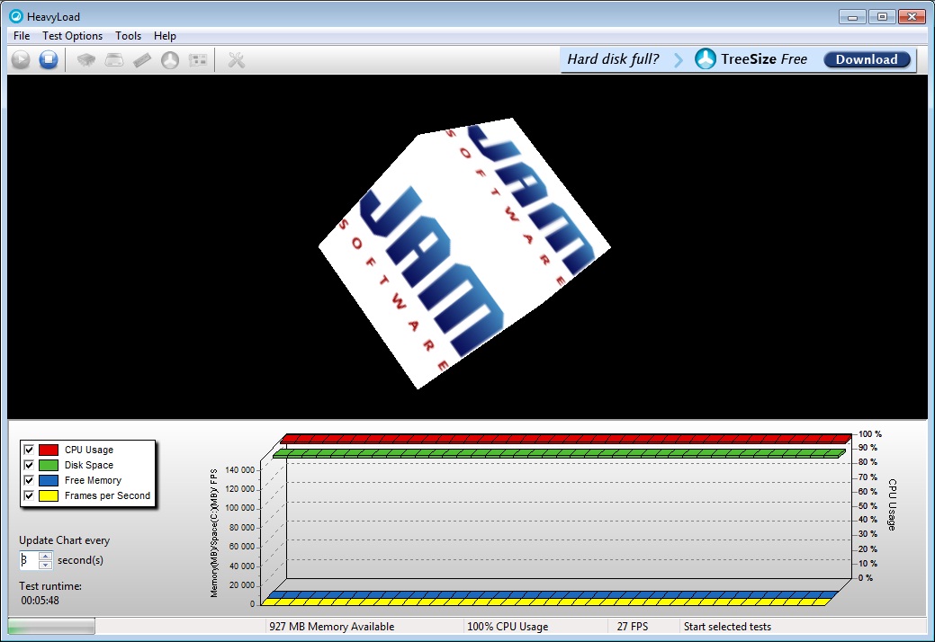935x642 pixels.
Task: Click the TreeSize logo icon in banner
Action: (706, 59)
